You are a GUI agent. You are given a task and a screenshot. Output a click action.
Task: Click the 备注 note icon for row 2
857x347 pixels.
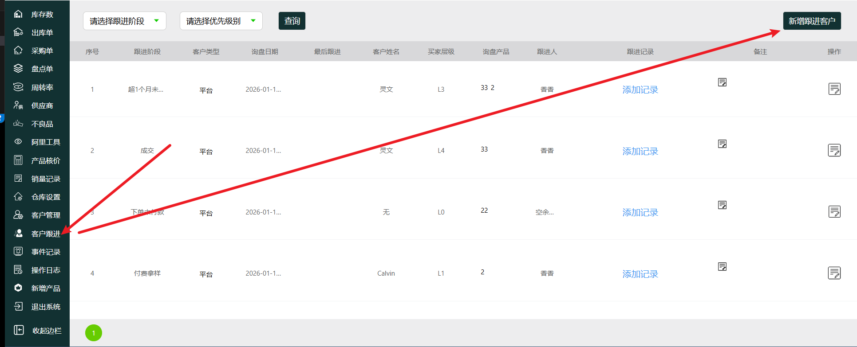pyautogui.click(x=722, y=144)
